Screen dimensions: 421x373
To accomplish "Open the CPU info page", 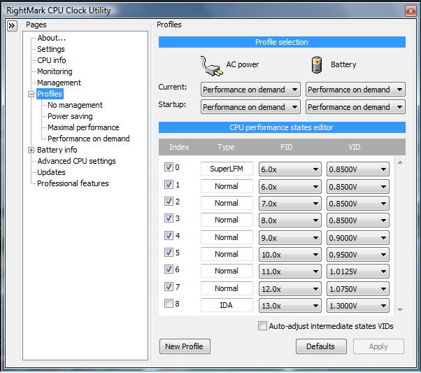I will 52,60.
